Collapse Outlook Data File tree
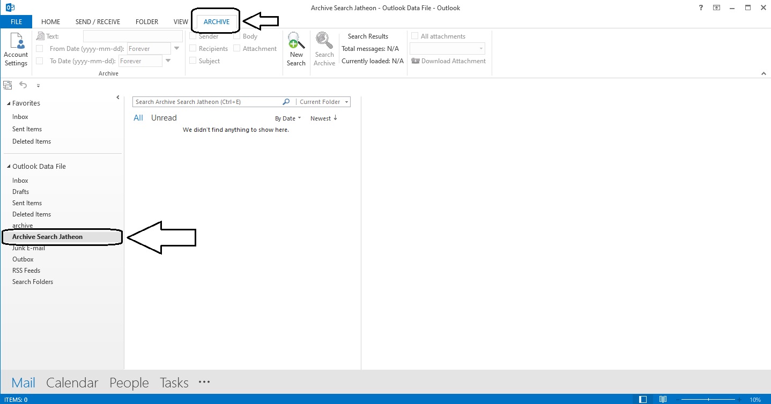Screen dimensions: 771x404 point(9,166)
